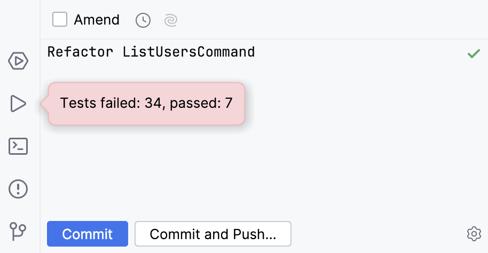Screen dimensions: 488x253
Task: Place cursor in the word Refactor
Action: point(80,52)
